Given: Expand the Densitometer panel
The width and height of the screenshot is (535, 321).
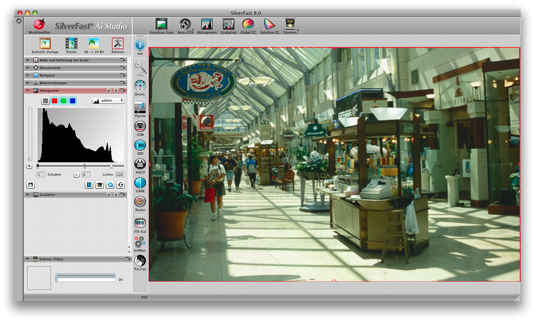Looking at the screenshot, I should pyautogui.click(x=28, y=68).
